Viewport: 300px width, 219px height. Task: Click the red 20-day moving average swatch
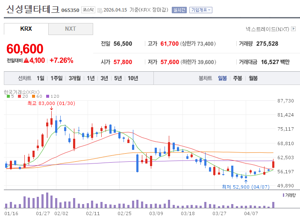[x=19, y=96]
